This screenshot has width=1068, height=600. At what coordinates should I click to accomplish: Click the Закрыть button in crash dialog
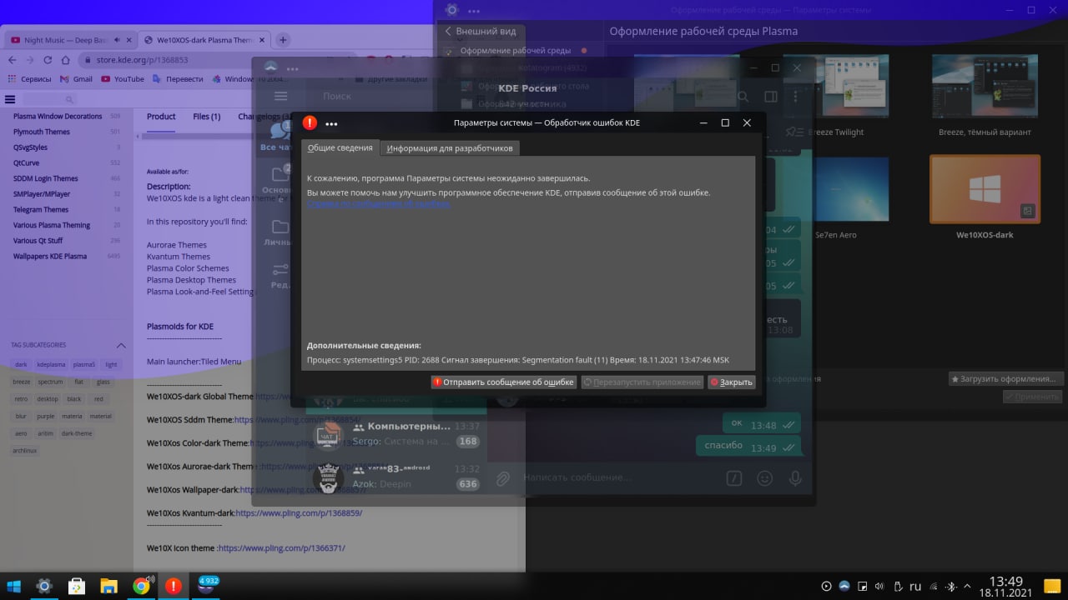pyautogui.click(x=731, y=382)
